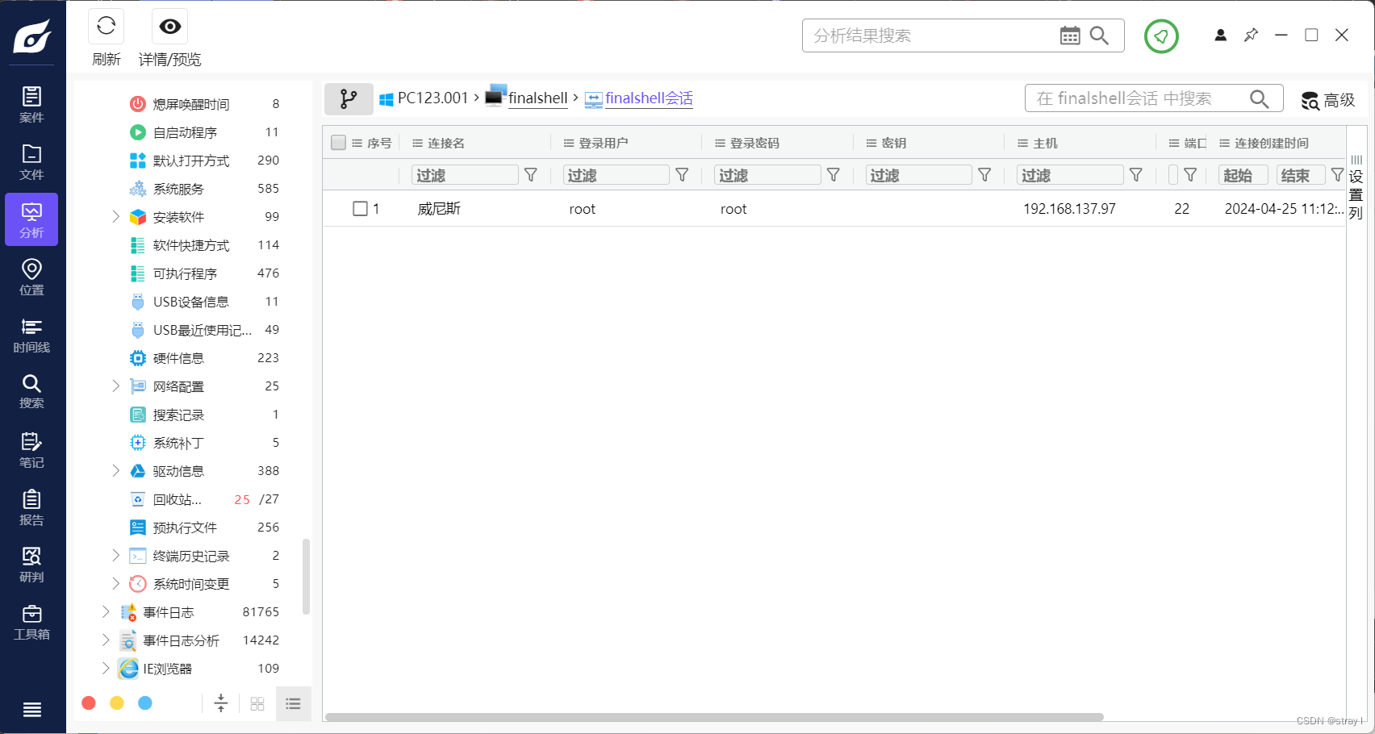The width and height of the screenshot is (1375, 734).
Task: Open 高级 advanced search
Action: (1328, 100)
